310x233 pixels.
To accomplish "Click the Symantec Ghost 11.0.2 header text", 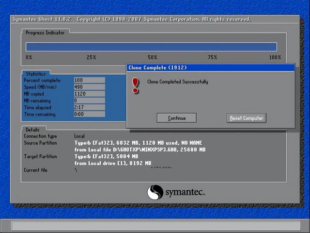I will coord(41,19).
